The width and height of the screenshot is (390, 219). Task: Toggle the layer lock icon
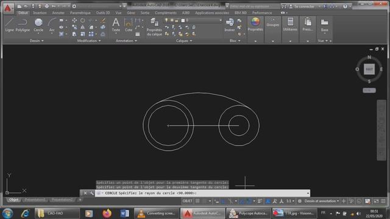[177, 20]
